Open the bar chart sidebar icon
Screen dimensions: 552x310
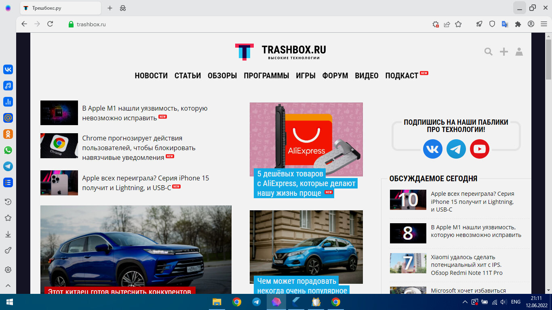tap(8, 102)
